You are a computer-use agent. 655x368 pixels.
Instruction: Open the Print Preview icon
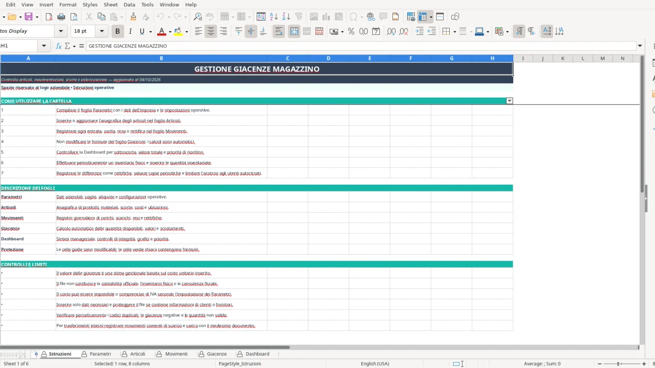pyautogui.click(x=73, y=17)
